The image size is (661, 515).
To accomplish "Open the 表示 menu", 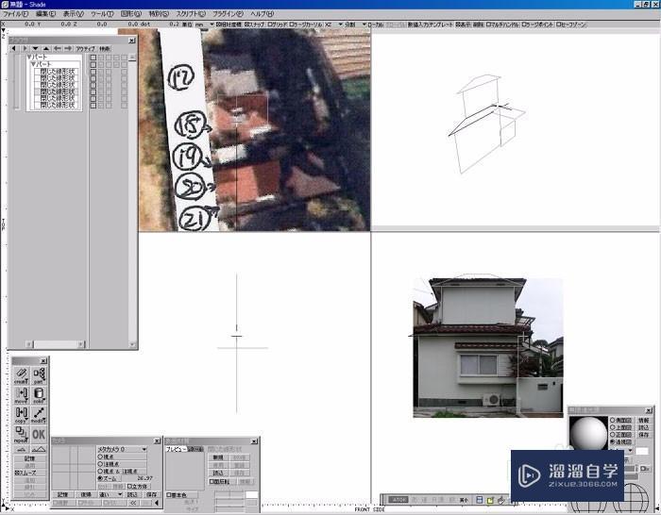I will pos(74,14).
